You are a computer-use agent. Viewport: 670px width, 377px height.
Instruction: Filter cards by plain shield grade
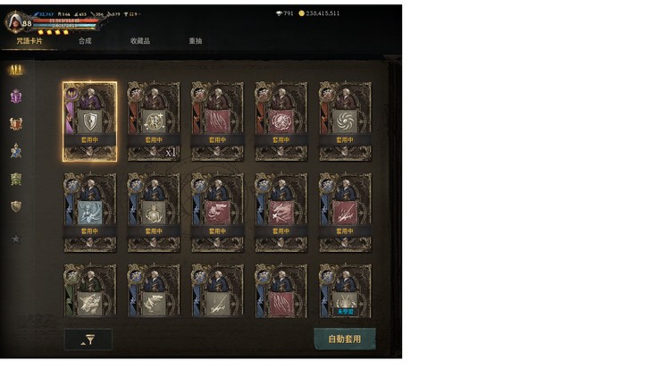(16, 206)
